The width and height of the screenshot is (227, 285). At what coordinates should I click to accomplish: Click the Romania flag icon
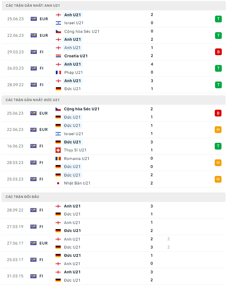coord(58,158)
